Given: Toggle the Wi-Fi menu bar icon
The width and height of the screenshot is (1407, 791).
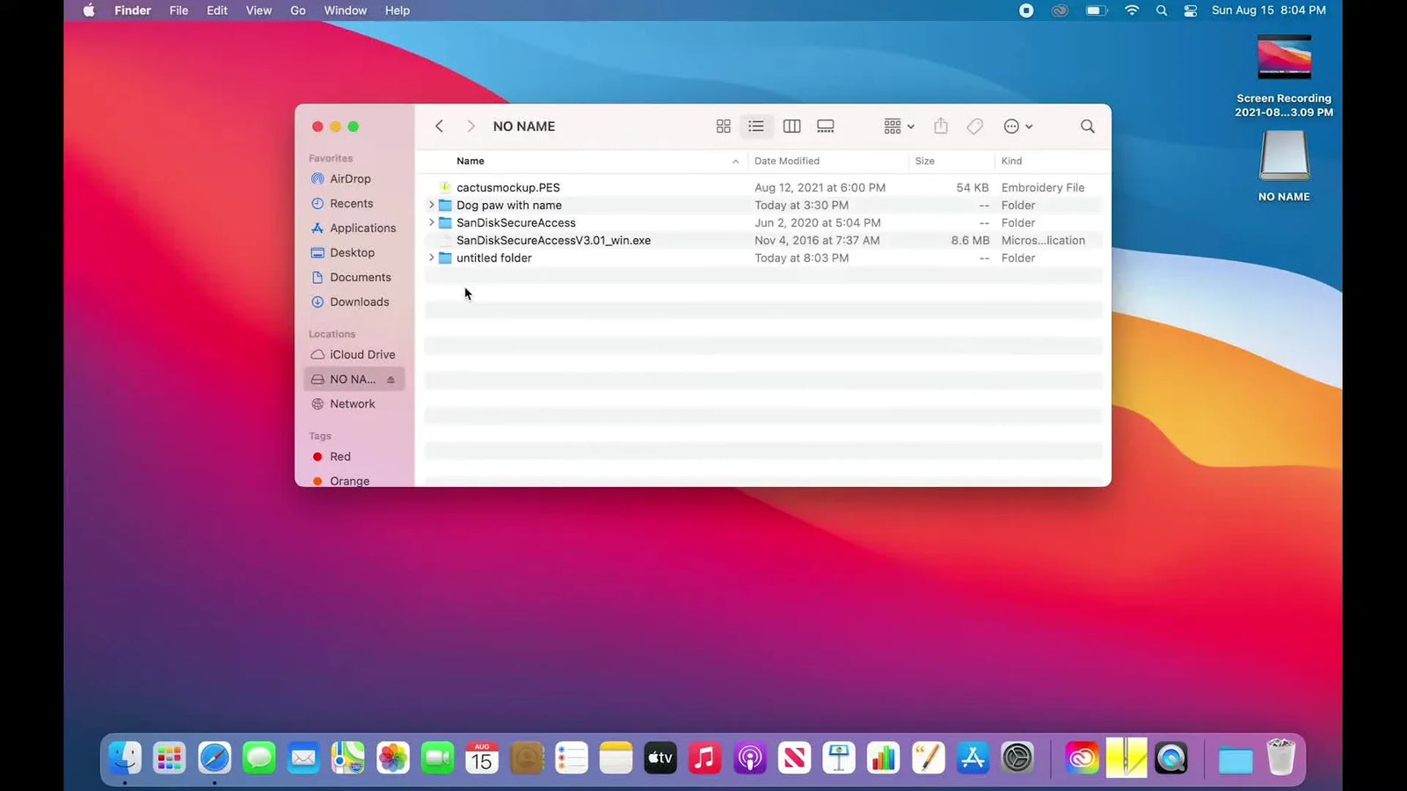Looking at the screenshot, I should [1131, 11].
